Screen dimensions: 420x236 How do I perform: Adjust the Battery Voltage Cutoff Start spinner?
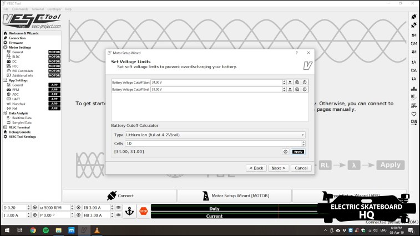(x=284, y=82)
